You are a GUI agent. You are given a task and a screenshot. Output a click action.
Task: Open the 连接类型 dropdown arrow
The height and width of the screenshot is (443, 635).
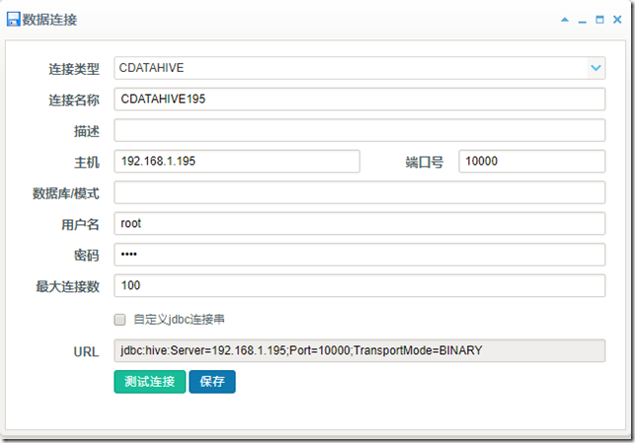(x=595, y=68)
